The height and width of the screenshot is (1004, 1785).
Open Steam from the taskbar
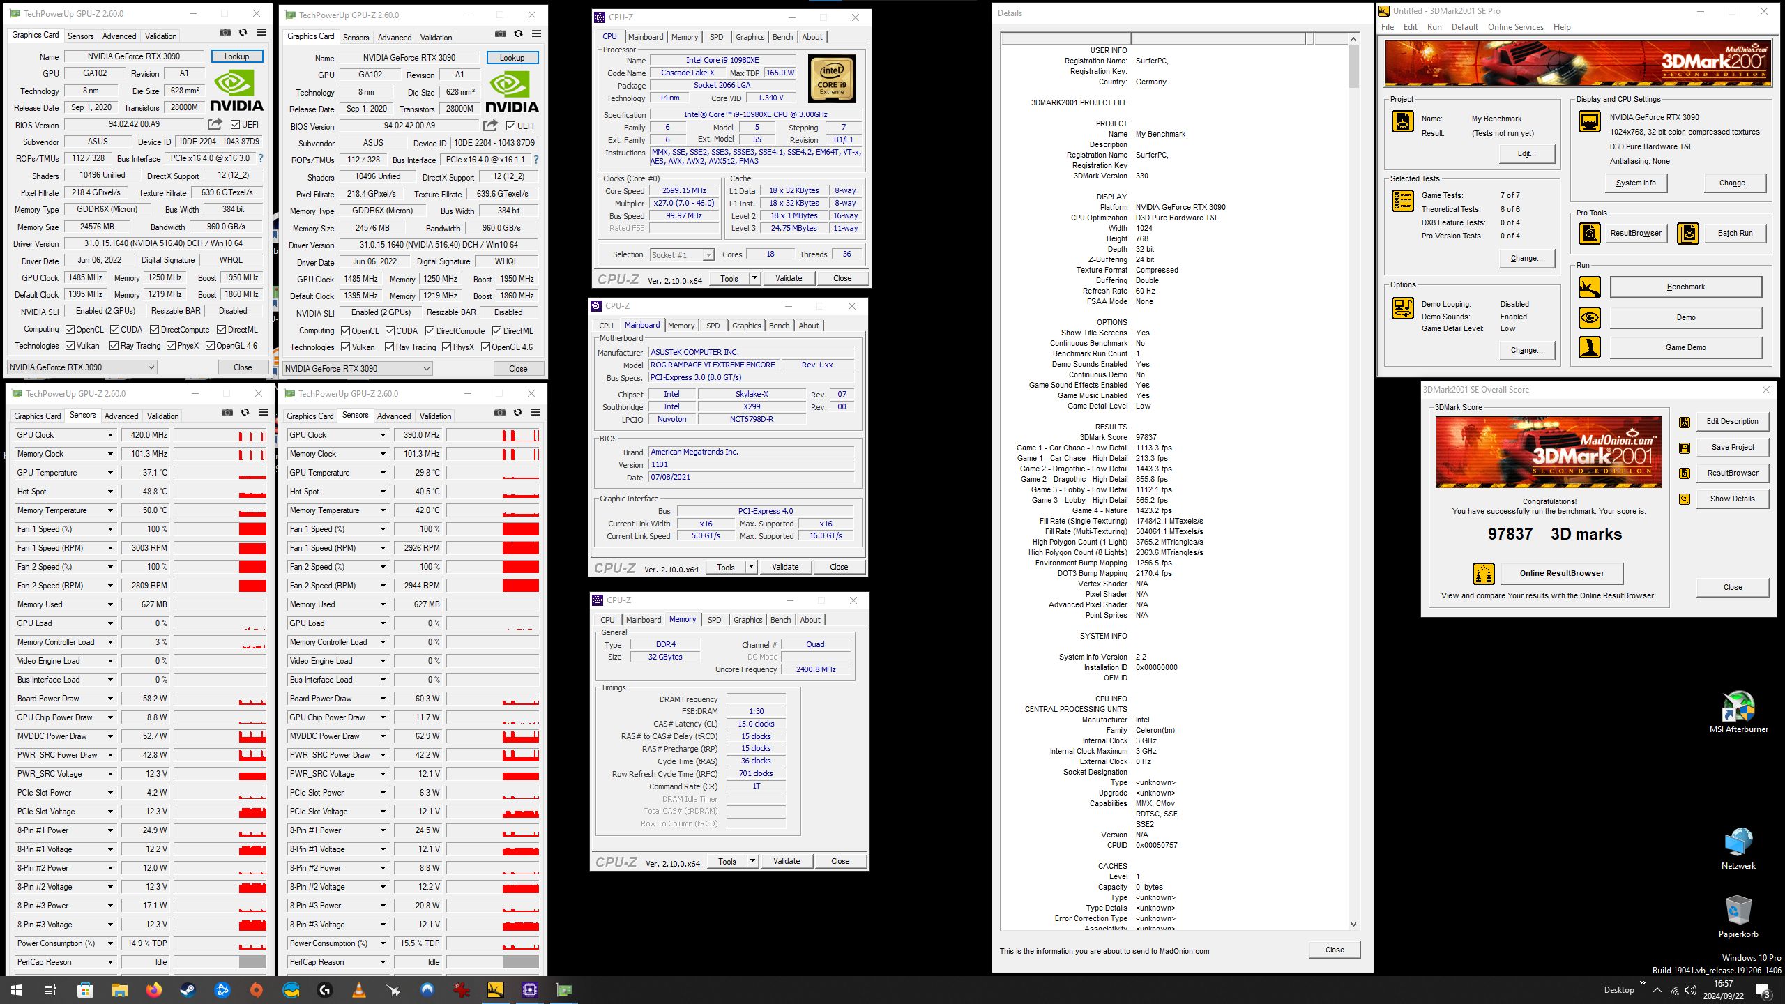point(188,990)
